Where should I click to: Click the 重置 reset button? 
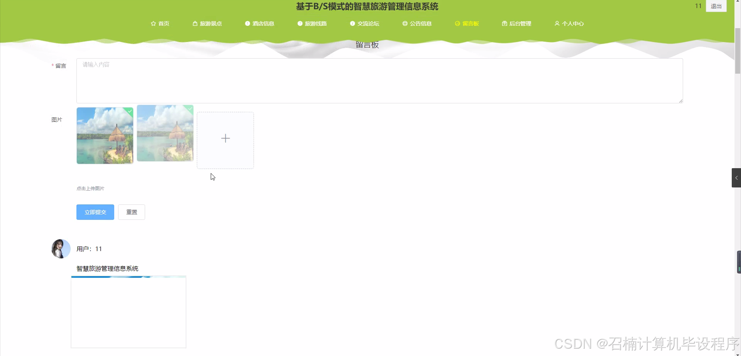pyautogui.click(x=131, y=212)
